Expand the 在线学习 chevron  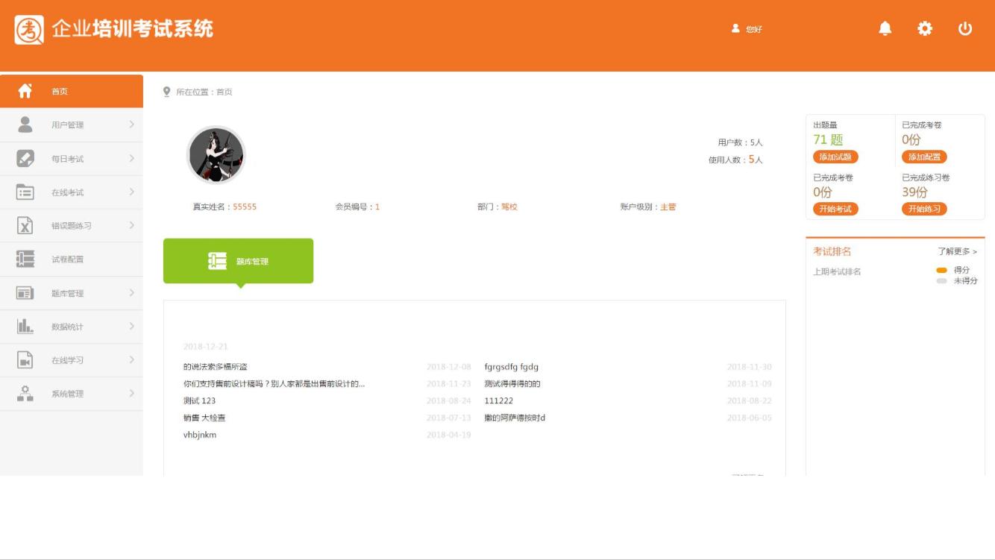point(131,359)
